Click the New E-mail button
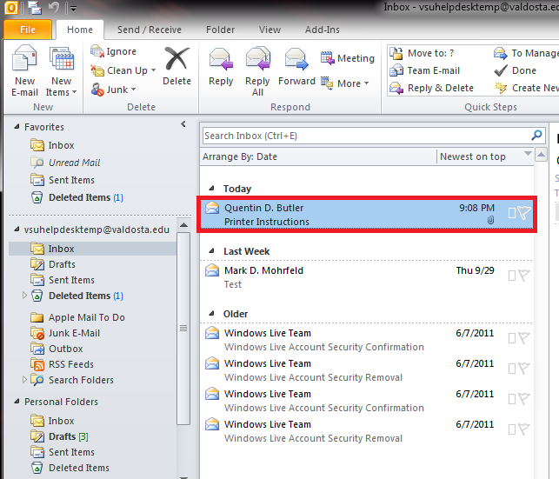The image size is (559, 479). [x=24, y=70]
